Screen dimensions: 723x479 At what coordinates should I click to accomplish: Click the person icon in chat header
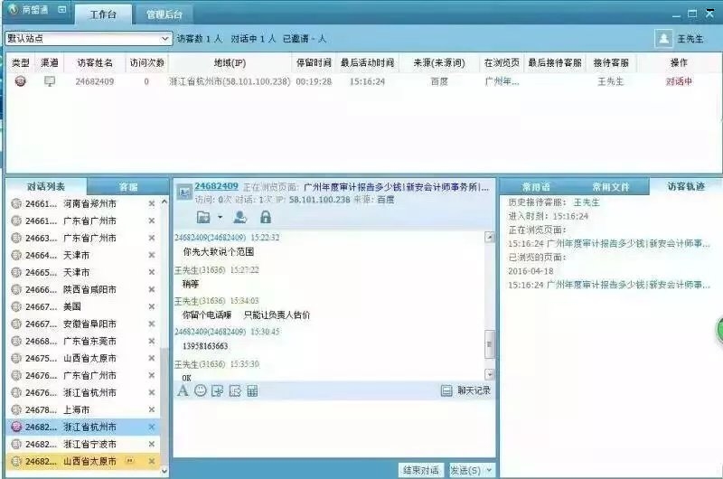pyautogui.click(x=239, y=217)
